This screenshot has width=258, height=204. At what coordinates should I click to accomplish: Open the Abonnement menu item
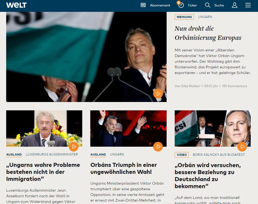click(x=160, y=5)
